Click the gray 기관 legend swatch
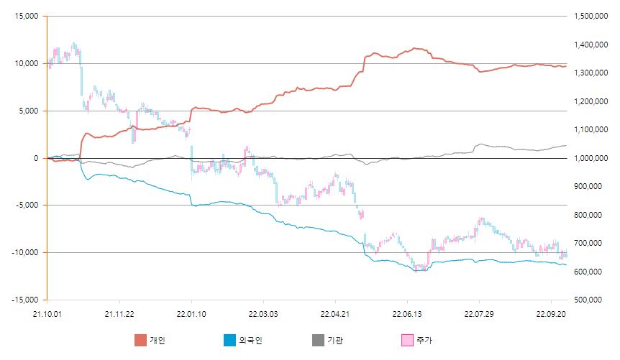The image size is (620, 360). [x=319, y=340]
